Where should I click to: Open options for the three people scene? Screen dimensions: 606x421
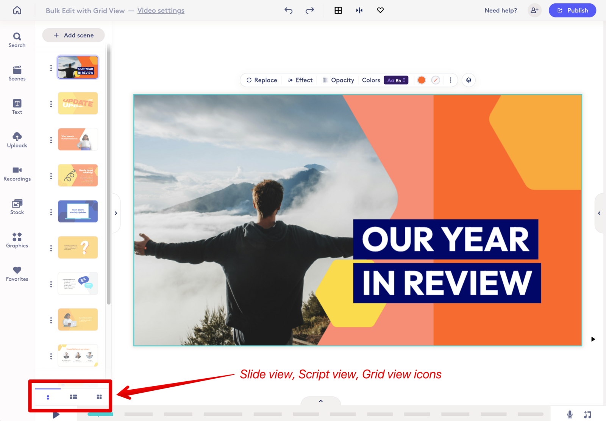pos(51,356)
